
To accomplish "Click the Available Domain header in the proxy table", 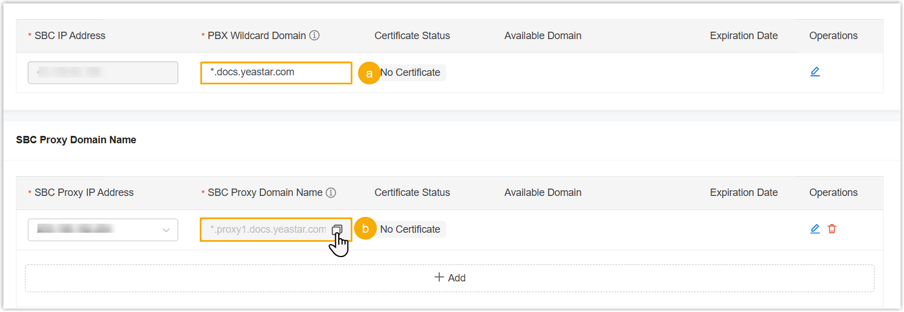I will (x=543, y=193).
